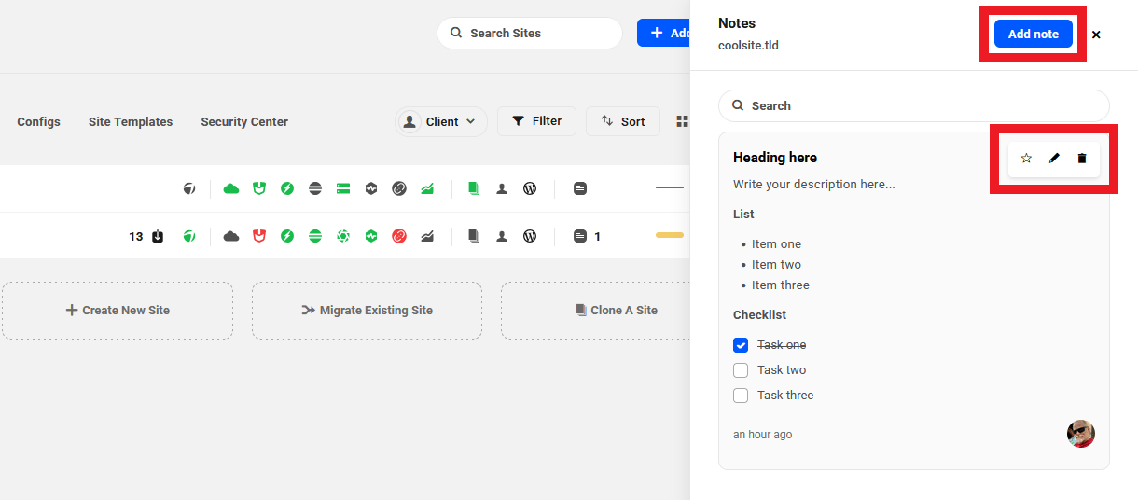This screenshot has height=500, width=1138.
Task: Open the Sort options
Action: click(x=623, y=121)
